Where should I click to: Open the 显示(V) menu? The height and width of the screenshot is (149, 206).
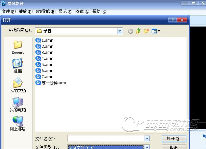point(66,11)
